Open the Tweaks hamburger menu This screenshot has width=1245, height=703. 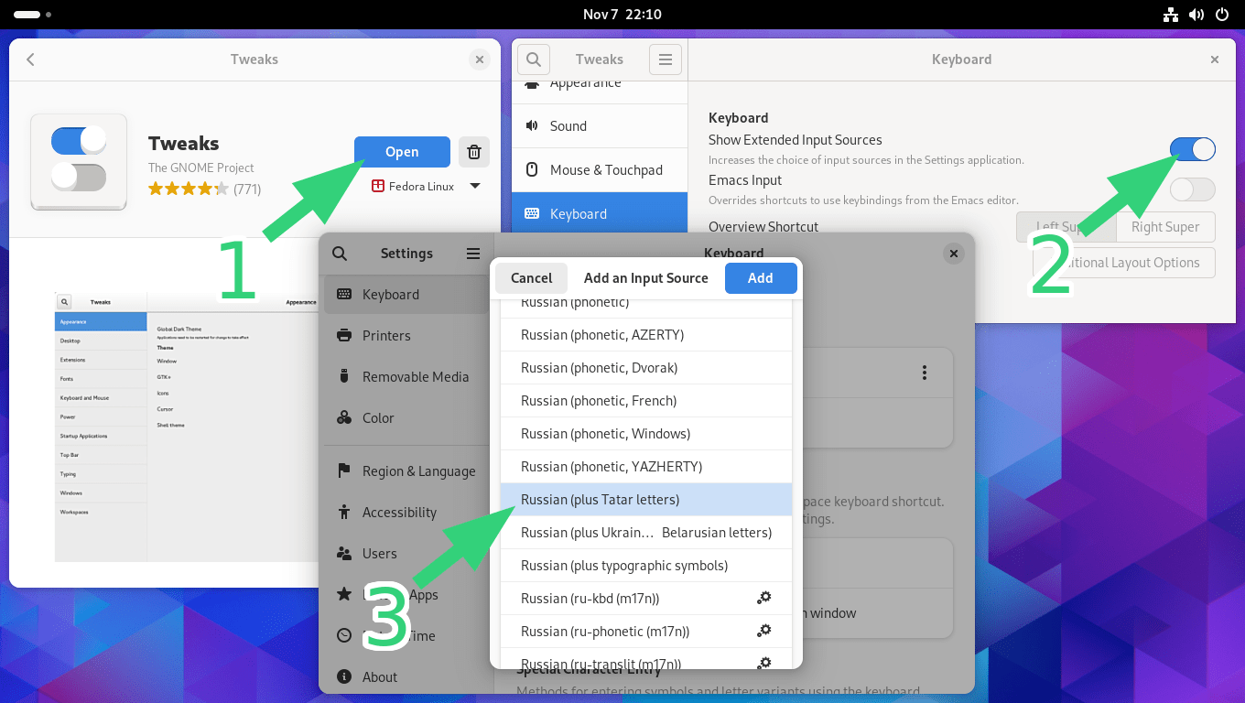point(666,59)
